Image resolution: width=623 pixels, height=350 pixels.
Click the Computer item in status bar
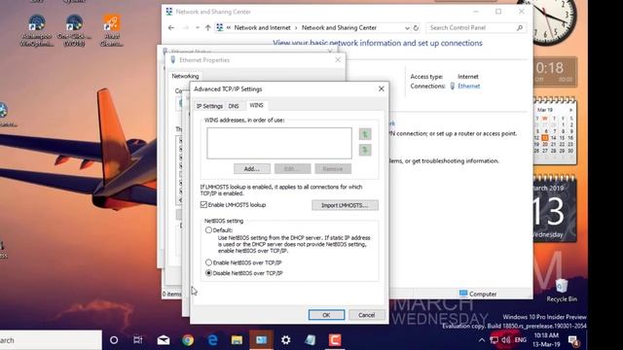(x=478, y=294)
